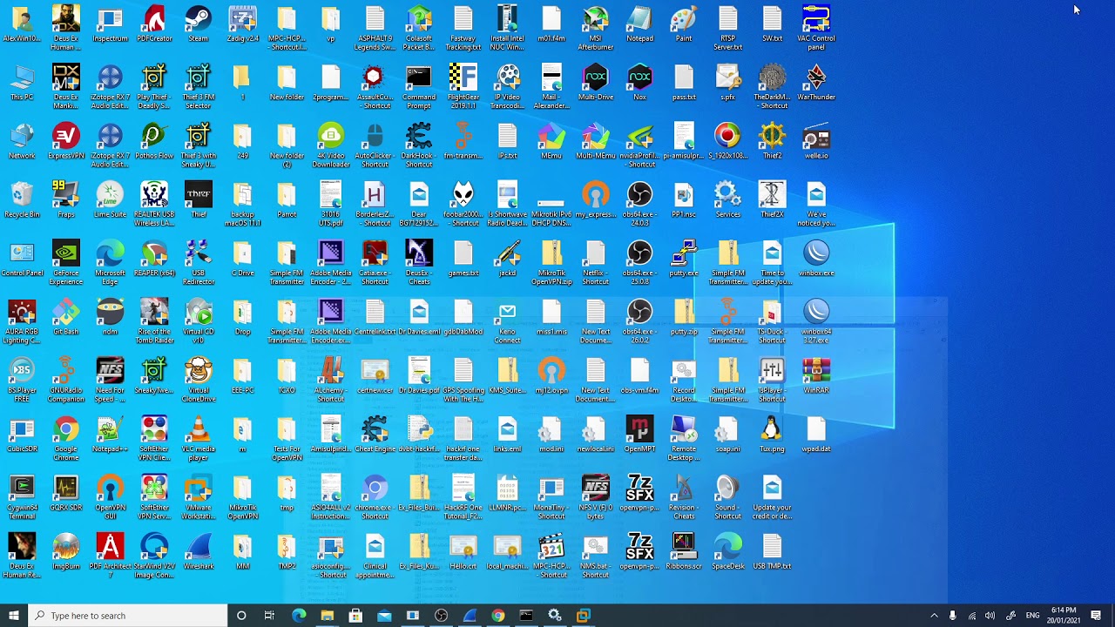Select the Kerio Connect desktop shortcut
This screenshot has height=627, width=1115.
click(507, 322)
